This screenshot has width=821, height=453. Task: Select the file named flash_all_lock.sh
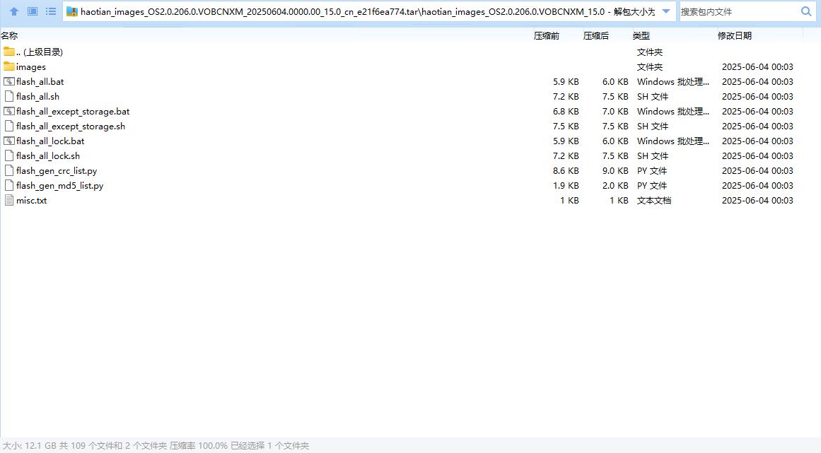point(48,156)
